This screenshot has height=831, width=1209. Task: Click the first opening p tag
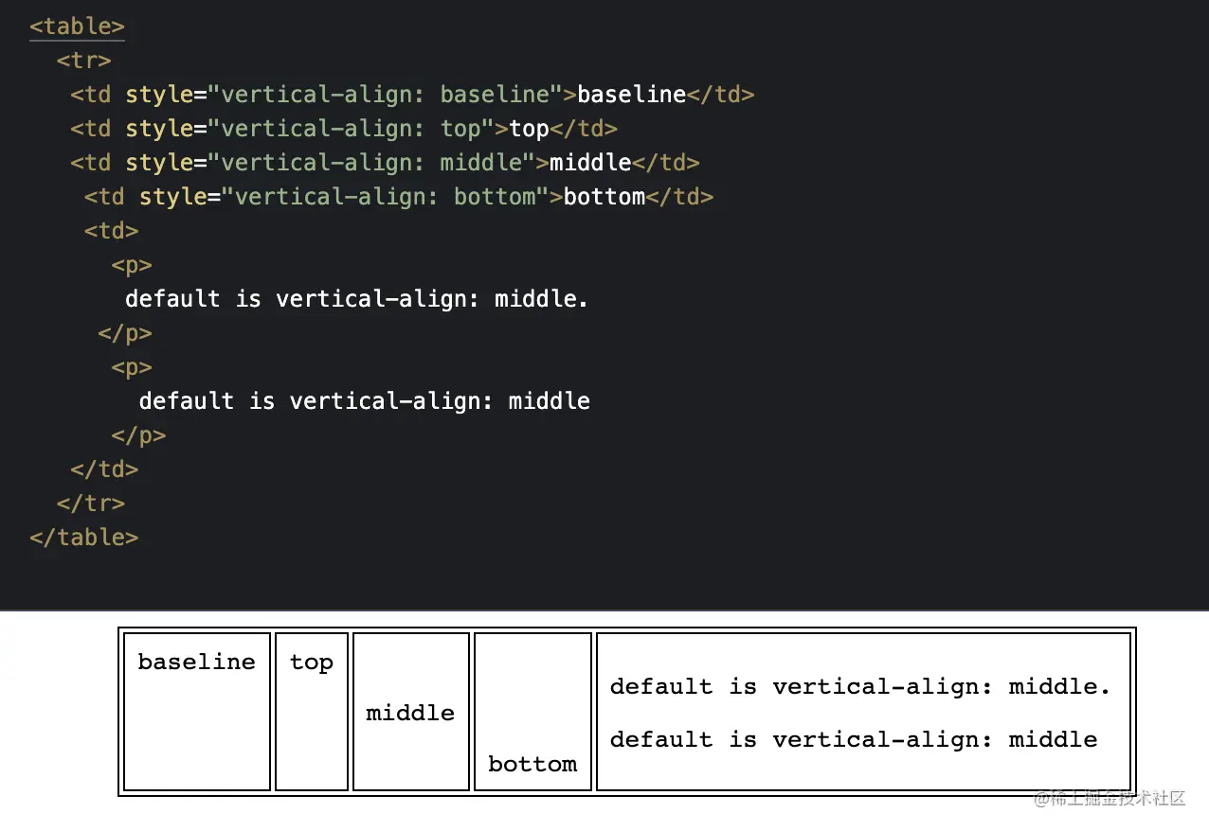coord(131,265)
